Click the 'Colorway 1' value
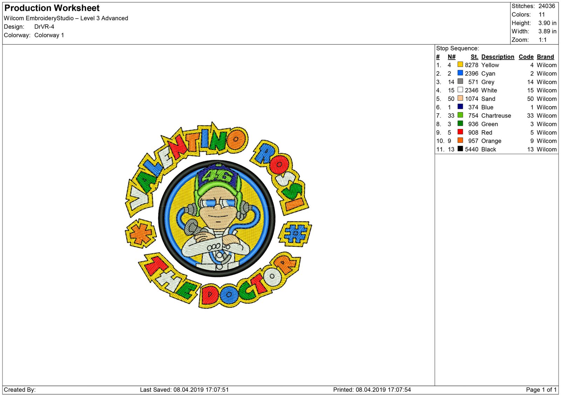The image size is (561, 395). tap(49, 35)
